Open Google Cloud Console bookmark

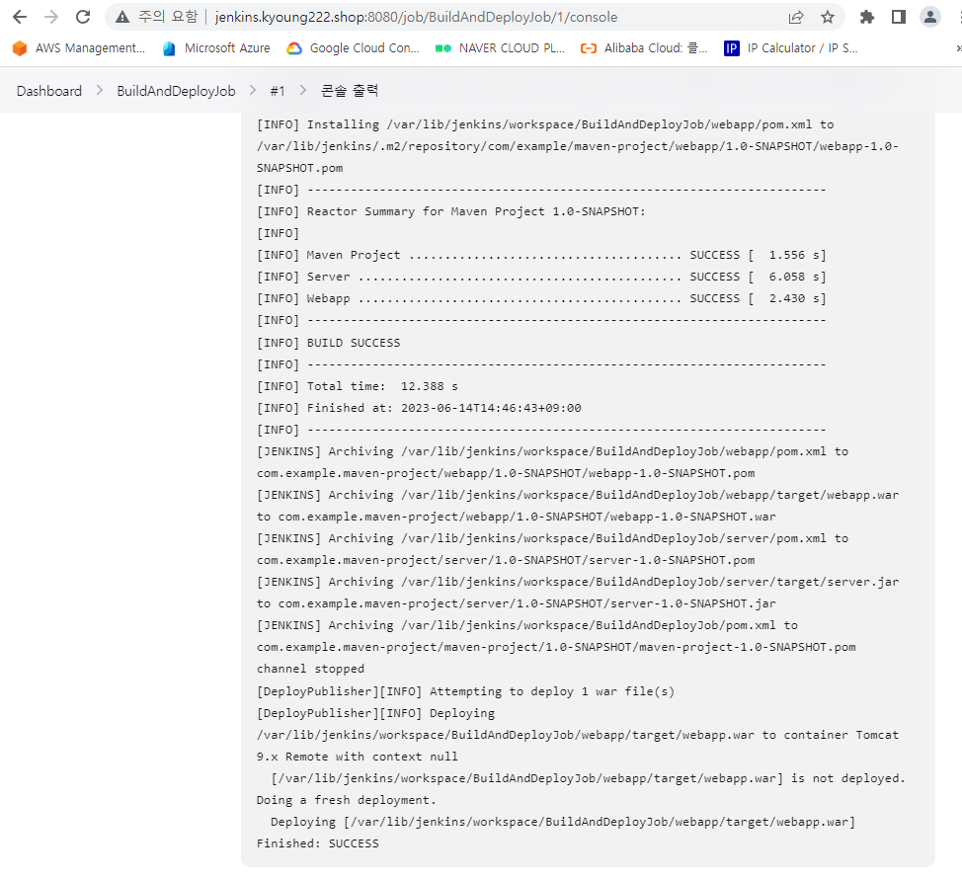click(x=354, y=47)
